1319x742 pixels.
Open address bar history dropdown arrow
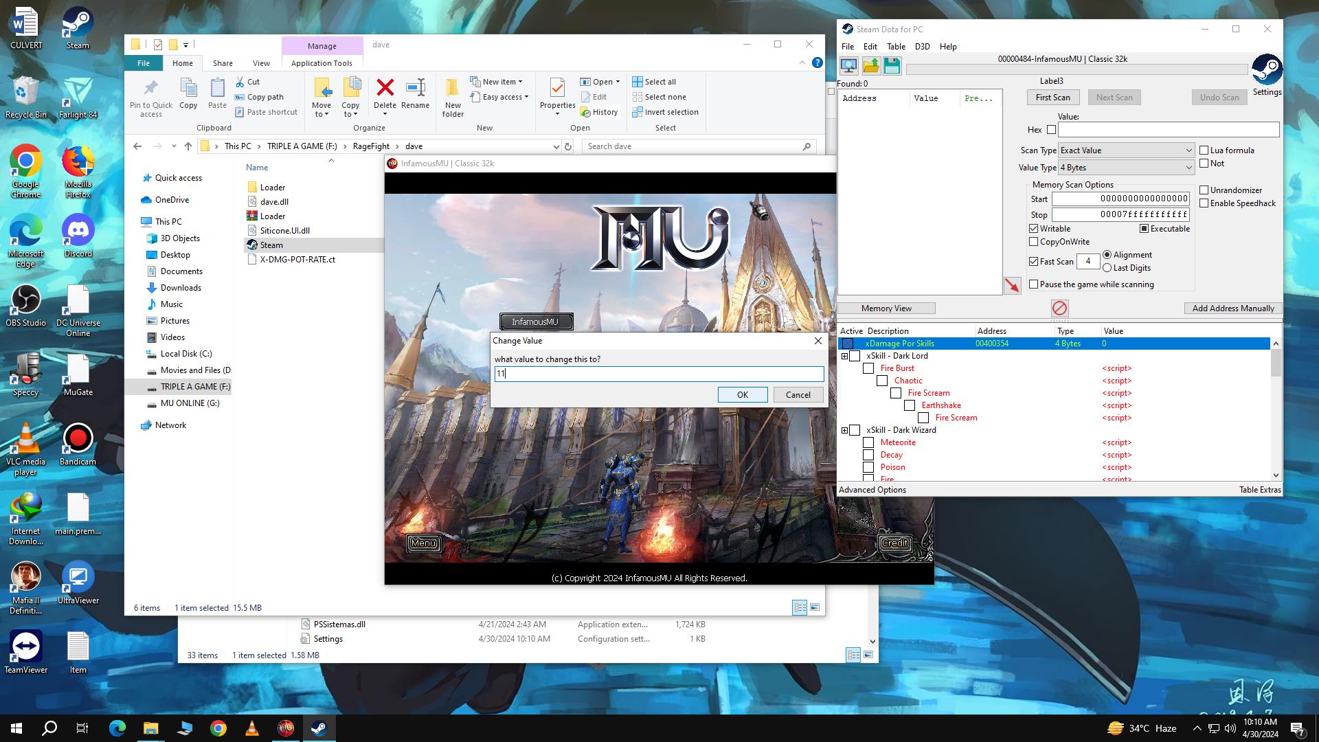point(556,146)
